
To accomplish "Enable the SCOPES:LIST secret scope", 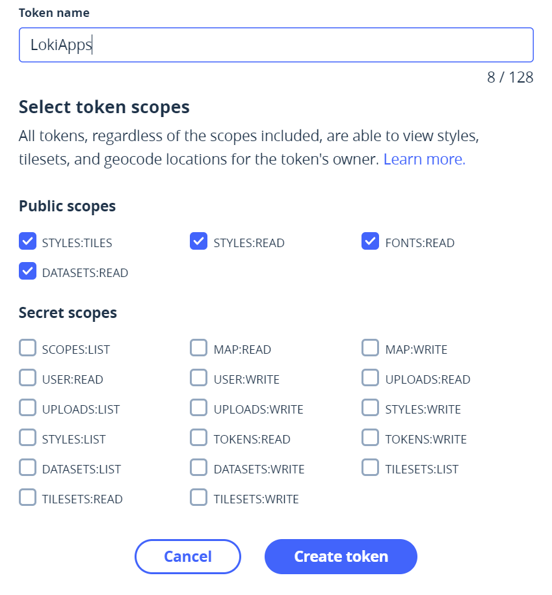I will (28, 349).
